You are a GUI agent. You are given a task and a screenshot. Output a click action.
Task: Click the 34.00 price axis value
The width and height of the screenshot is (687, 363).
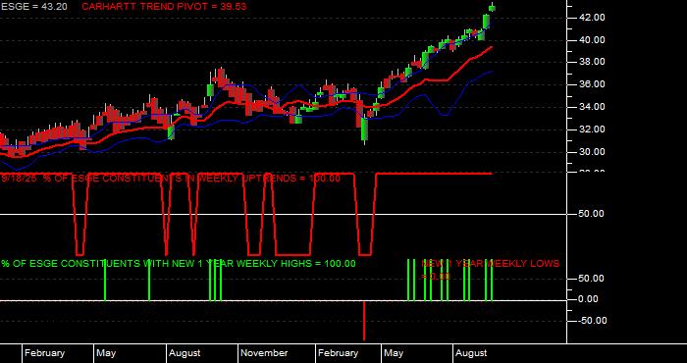(593, 107)
